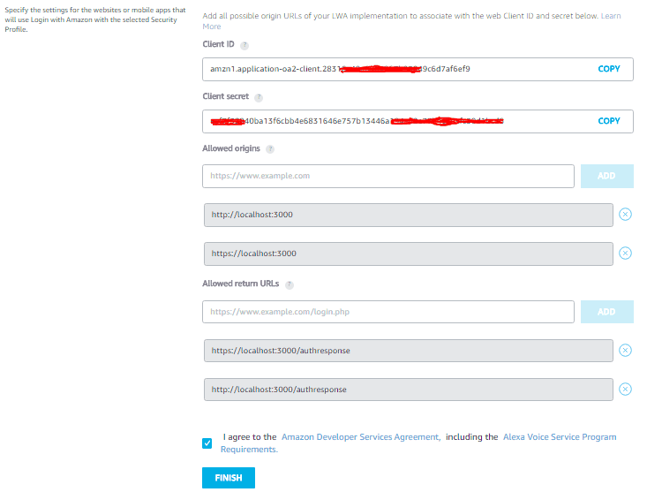Focus the Allowed return URLs input field
647x492 pixels.
tap(388, 312)
